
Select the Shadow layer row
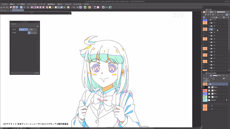click(x=218, y=100)
